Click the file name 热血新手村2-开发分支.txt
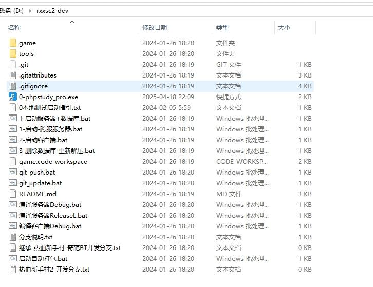373x287 pixels. point(54,270)
